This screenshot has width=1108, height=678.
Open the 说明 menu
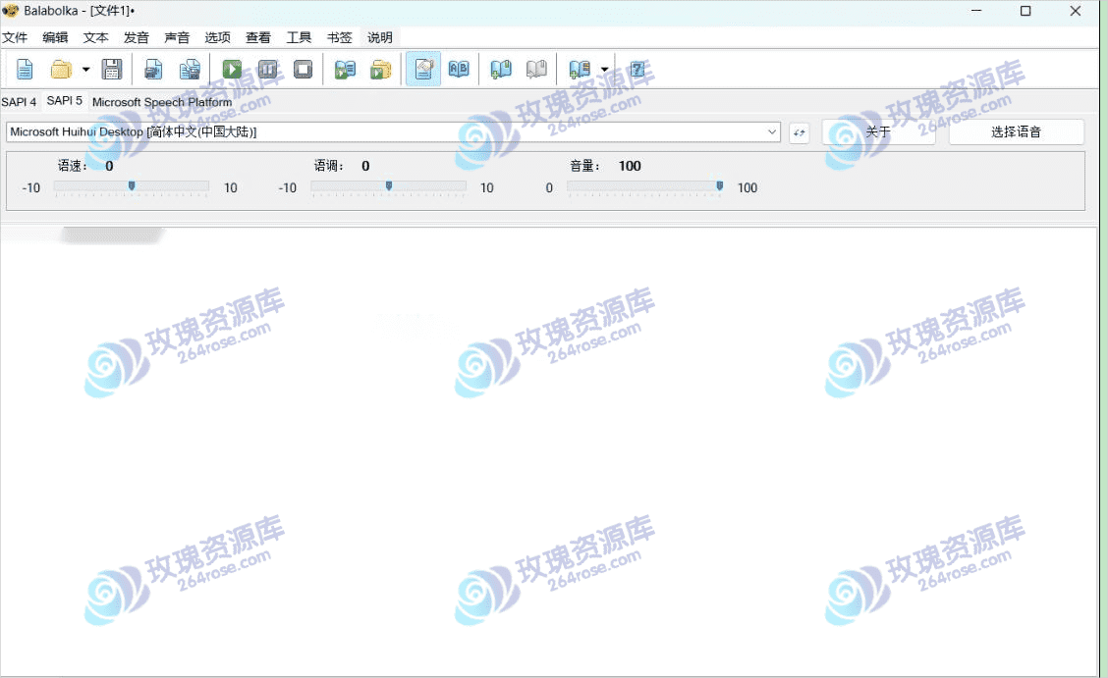(379, 37)
